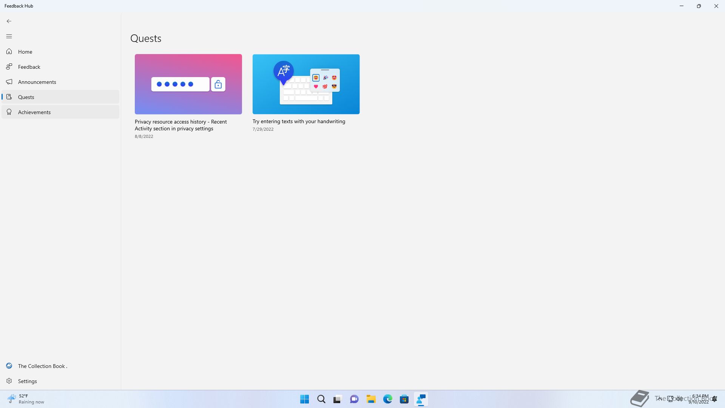725x408 pixels.
Task: Click the Feedback person icon
Action: pos(9,66)
